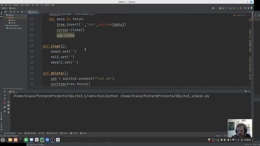Click the con.close text on line 55
Viewport: 260px width, 146px height.
point(65,35)
